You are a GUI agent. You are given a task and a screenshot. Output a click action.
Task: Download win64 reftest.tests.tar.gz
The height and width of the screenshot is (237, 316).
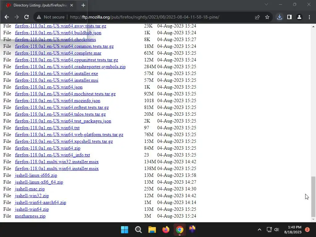pyautogui.click(x=62, y=107)
